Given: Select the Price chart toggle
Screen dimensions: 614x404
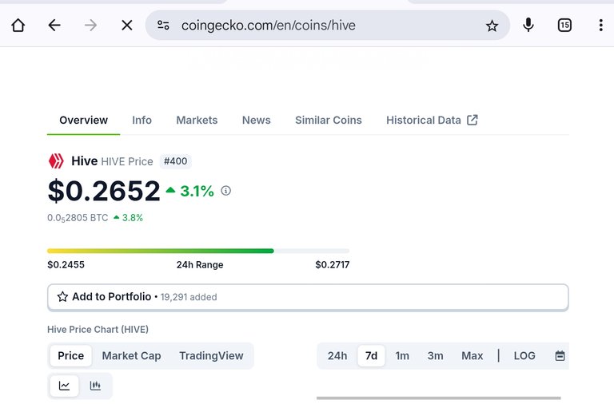Looking at the screenshot, I should (71, 355).
